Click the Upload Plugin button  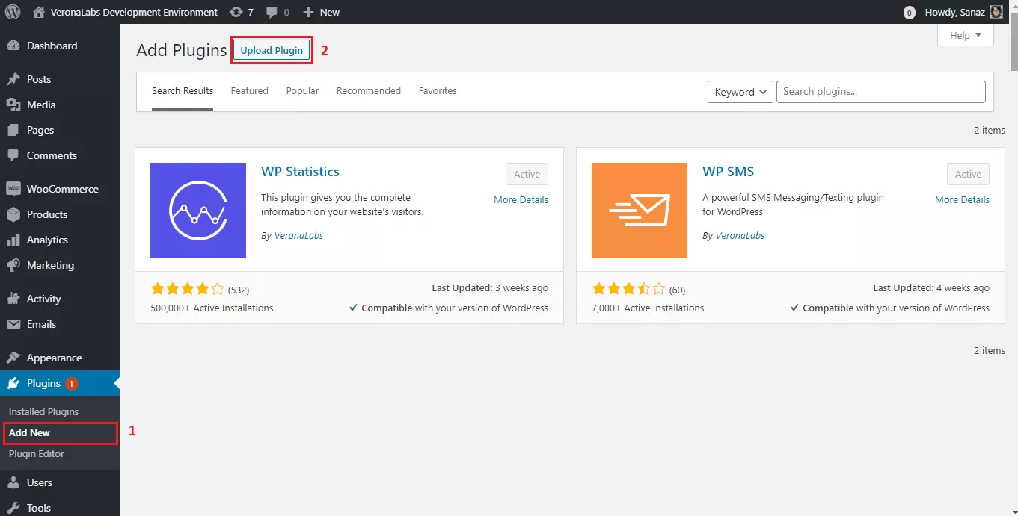point(272,50)
